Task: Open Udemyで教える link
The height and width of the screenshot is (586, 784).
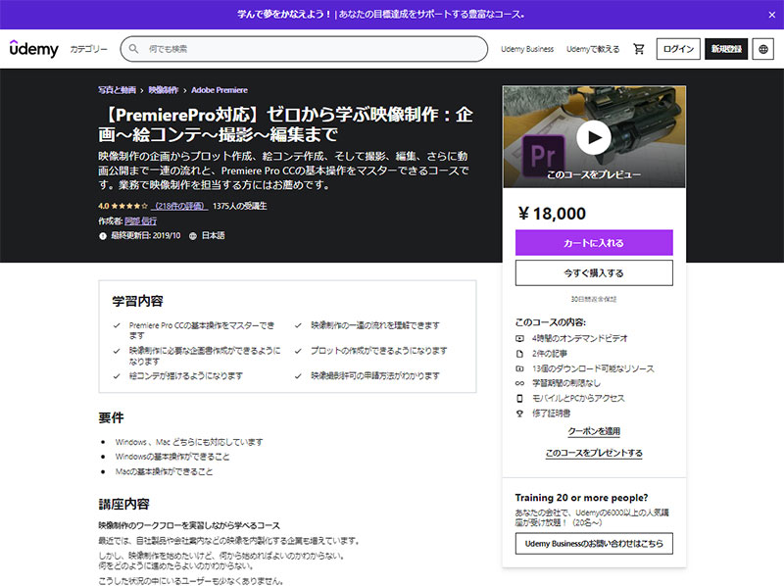Action: [x=593, y=49]
